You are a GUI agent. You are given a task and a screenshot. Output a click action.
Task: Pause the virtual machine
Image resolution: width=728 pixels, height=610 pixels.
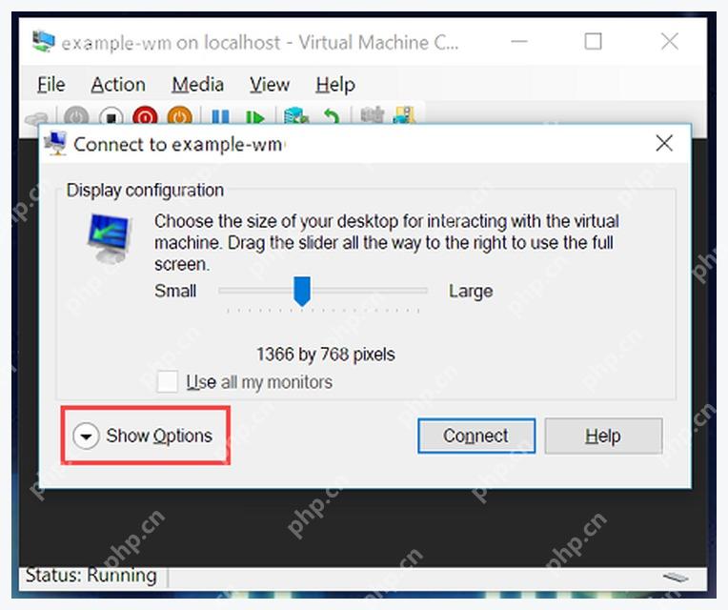coord(220,116)
